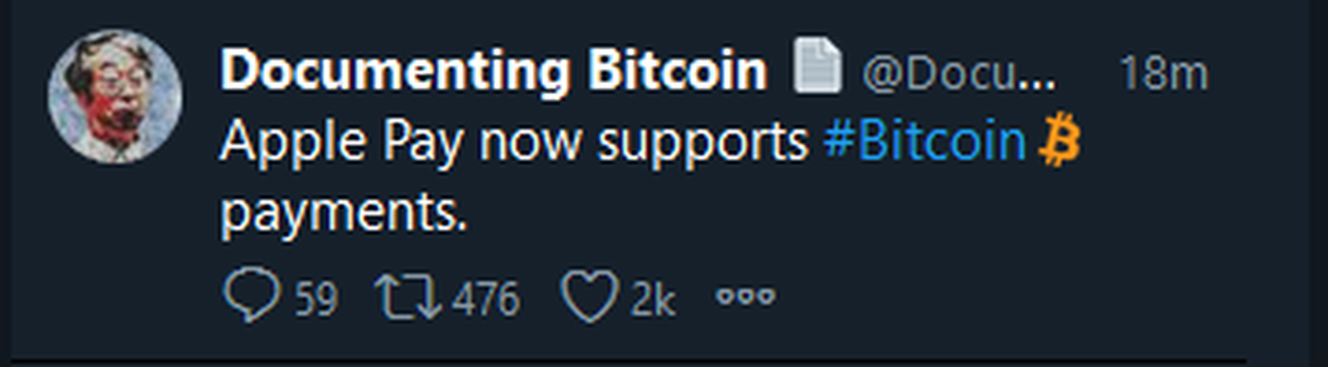The height and width of the screenshot is (367, 1328).
Task: Like the tweet with the heart icon
Action: click(589, 296)
